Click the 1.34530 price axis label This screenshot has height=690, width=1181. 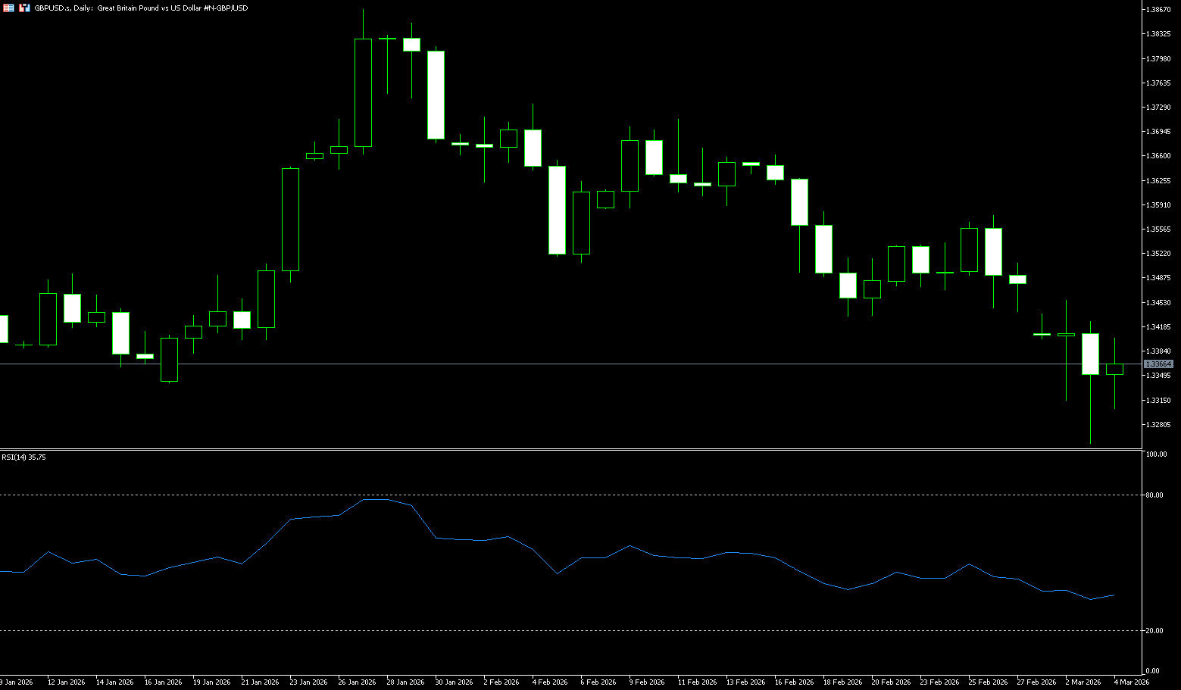click(x=1159, y=303)
